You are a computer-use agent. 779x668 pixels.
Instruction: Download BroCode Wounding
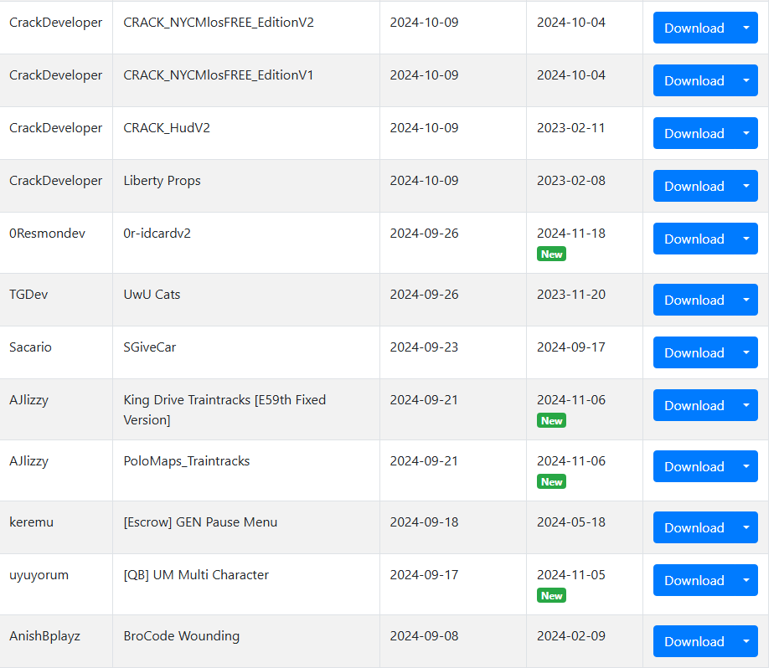pos(694,640)
